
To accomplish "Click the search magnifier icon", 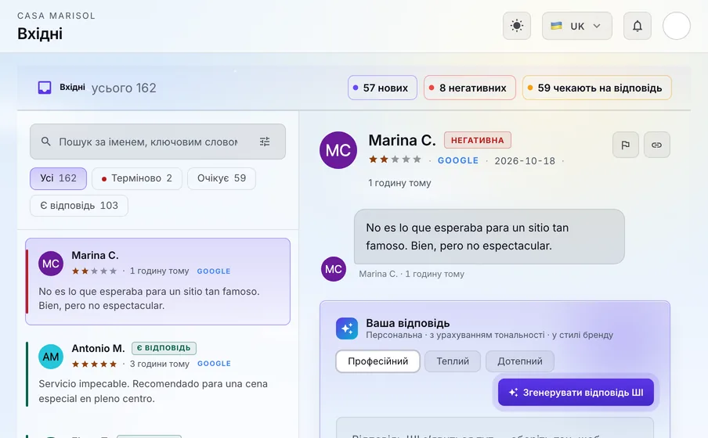I will [x=45, y=142].
